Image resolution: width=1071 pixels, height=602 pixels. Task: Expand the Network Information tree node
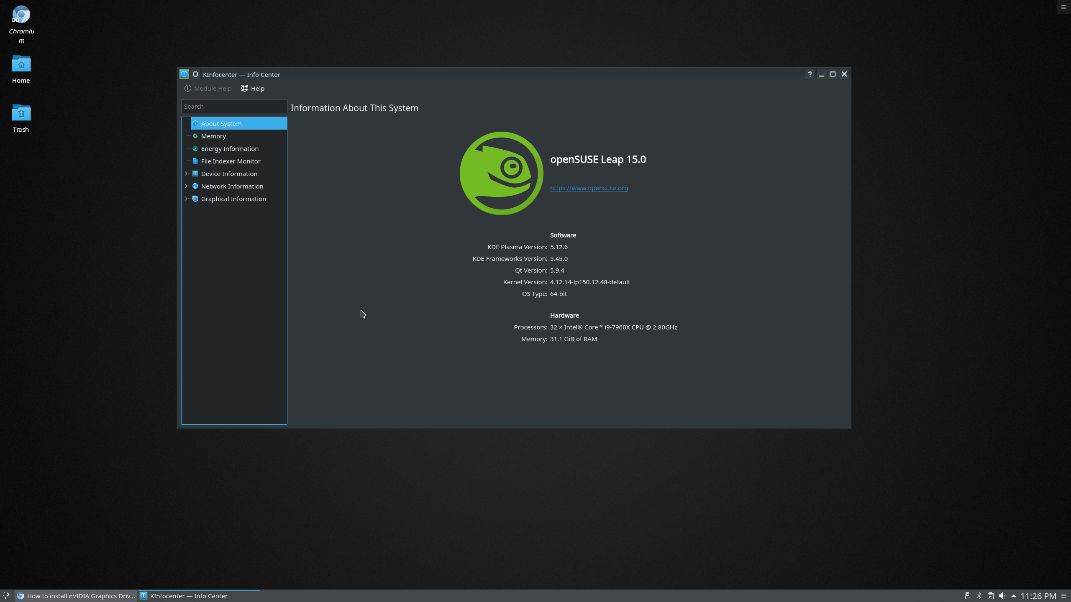(186, 186)
